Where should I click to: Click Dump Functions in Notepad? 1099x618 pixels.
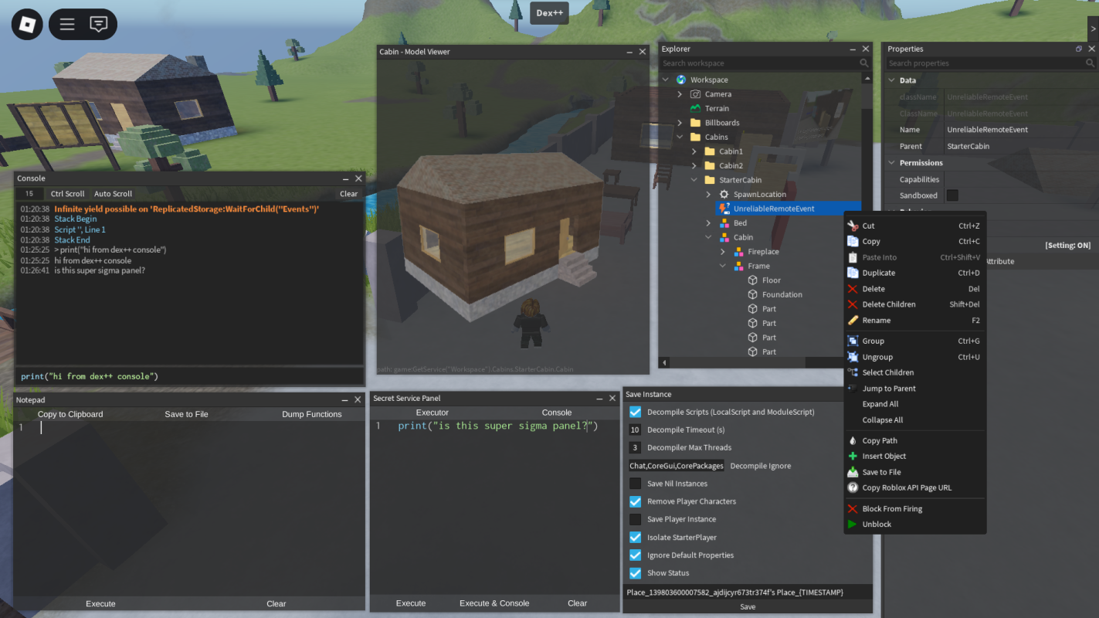tap(312, 414)
